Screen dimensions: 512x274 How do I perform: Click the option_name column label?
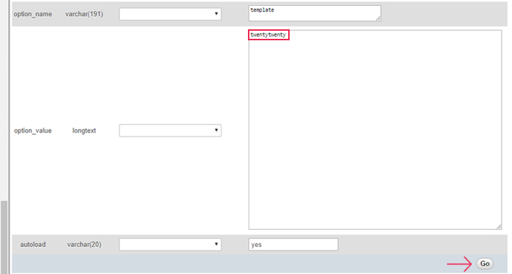(33, 14)
